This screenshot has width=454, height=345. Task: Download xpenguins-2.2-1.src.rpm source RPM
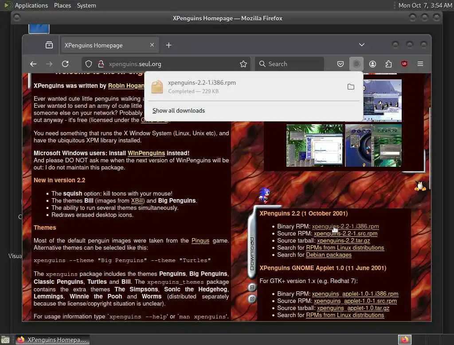345,234
